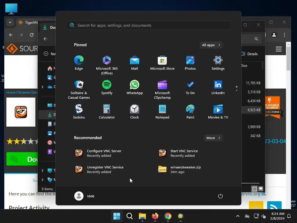This screenshot has height=223, width=297.
Task: Follow the Home breadcrumb link
Action: click(11, 92)
